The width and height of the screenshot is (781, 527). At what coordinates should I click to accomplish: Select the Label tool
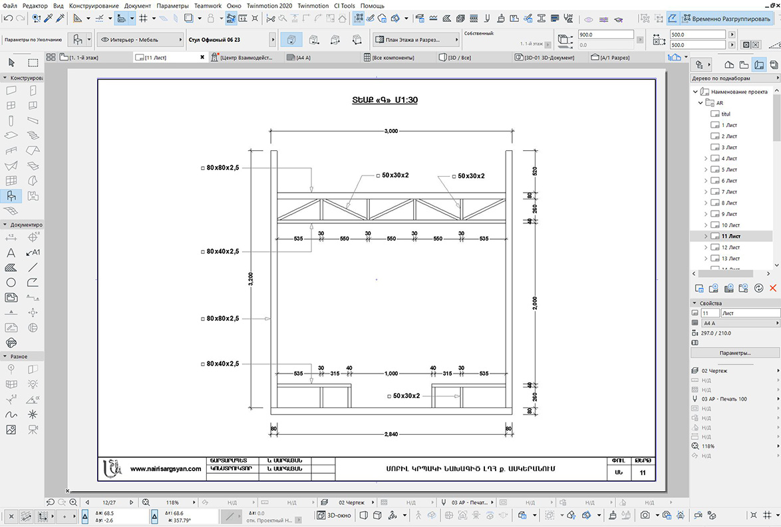click(33, 253)
